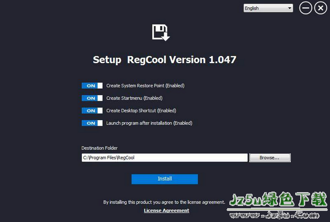Screen dimensions: 330x222
Task: Click 'Setup RegCool Version 1.047' heading
Action: (x=165, y=60)
